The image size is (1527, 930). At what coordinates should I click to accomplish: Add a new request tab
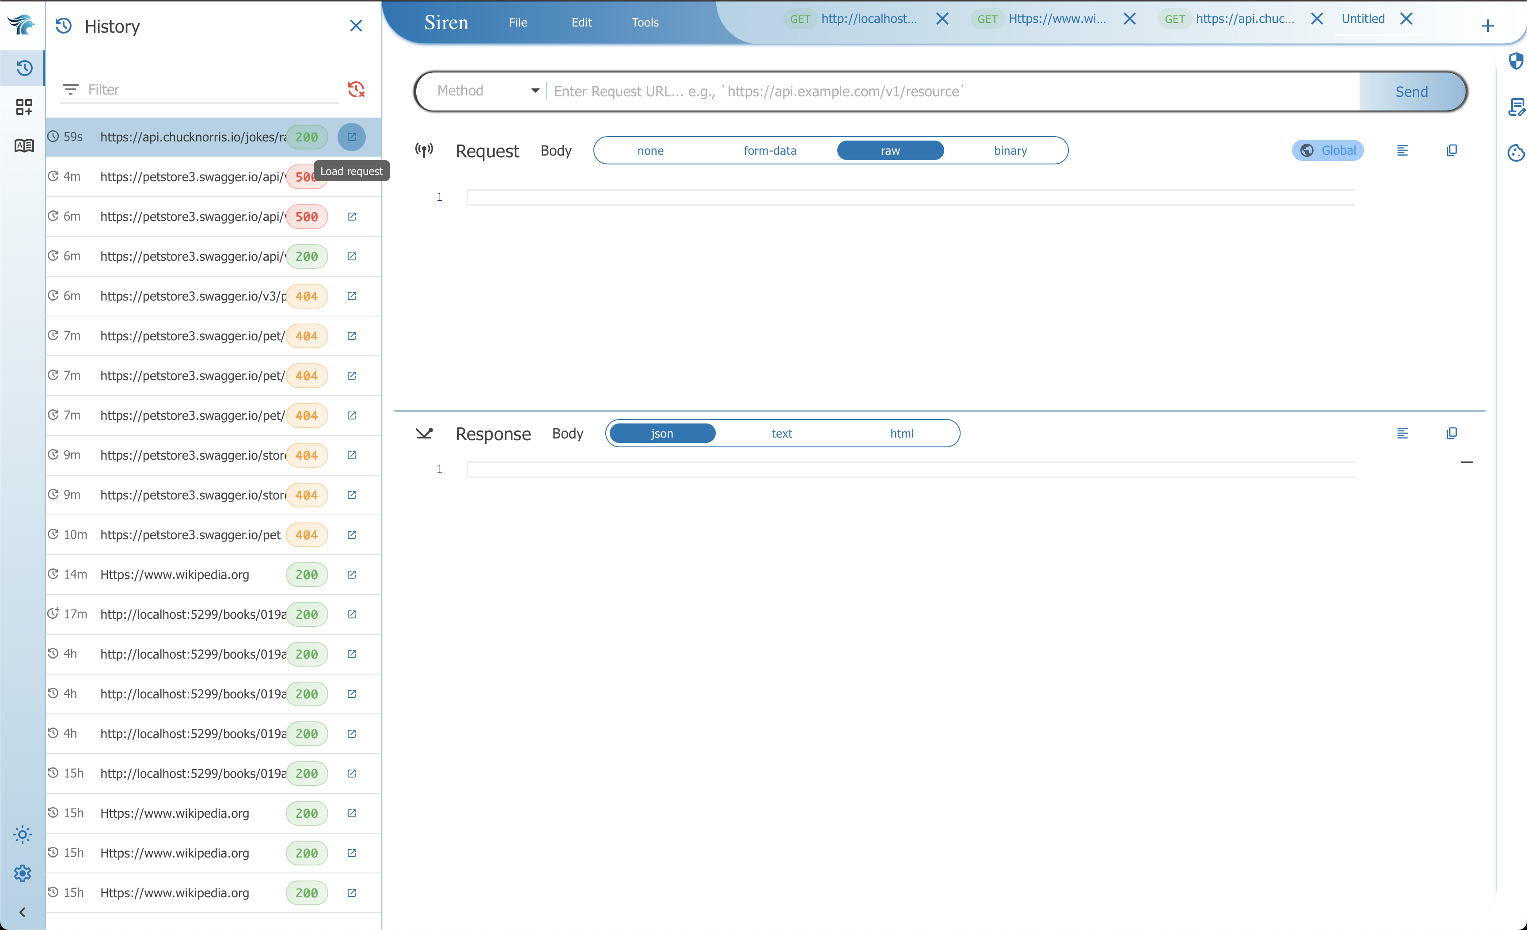point(1487,26)
